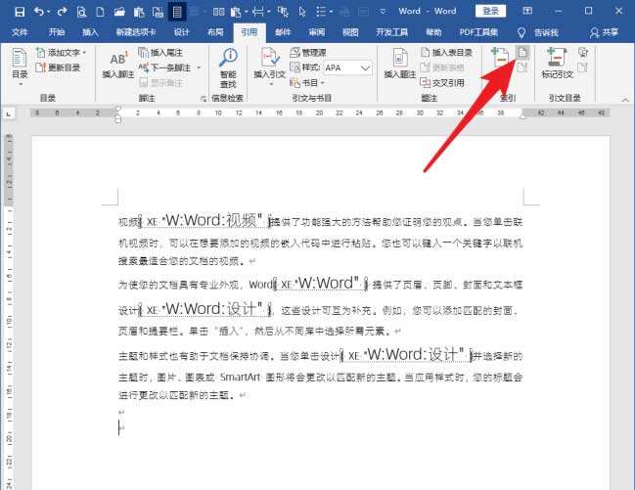
Task: Open the customize quick access toolbar dropdown
Action: click(383, 12)
